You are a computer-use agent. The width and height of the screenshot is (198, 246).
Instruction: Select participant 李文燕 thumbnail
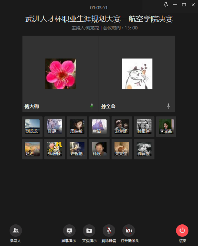(x=166, y=127)
